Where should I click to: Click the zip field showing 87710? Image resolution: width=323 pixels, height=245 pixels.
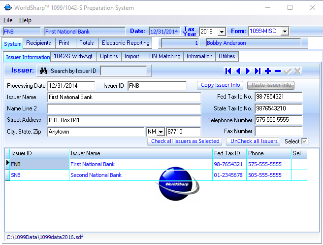(183, 132)
